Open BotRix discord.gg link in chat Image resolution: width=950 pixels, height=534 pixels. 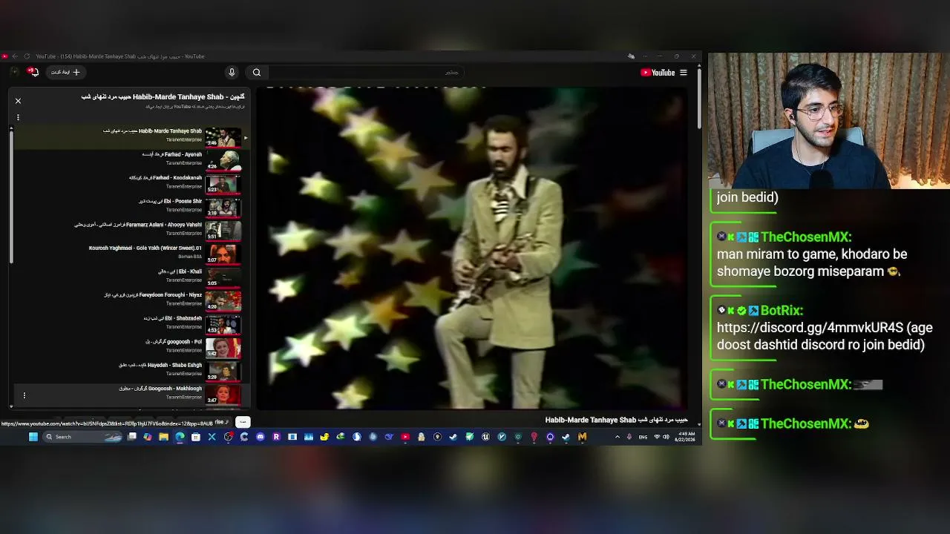(x=810, y=328)
